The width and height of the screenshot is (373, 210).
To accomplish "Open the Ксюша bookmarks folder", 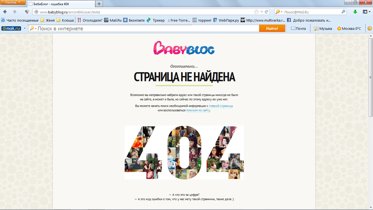I will pos(65,20).
